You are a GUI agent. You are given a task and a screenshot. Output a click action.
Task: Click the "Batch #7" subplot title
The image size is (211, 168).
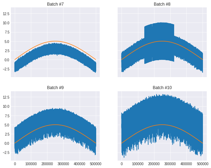(x=55, y=4)
